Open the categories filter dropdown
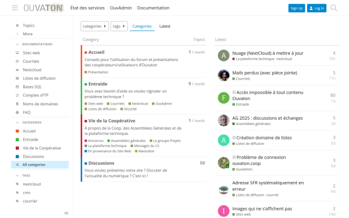349x218 pixels. pyautogui.click(x=95, y=26)
